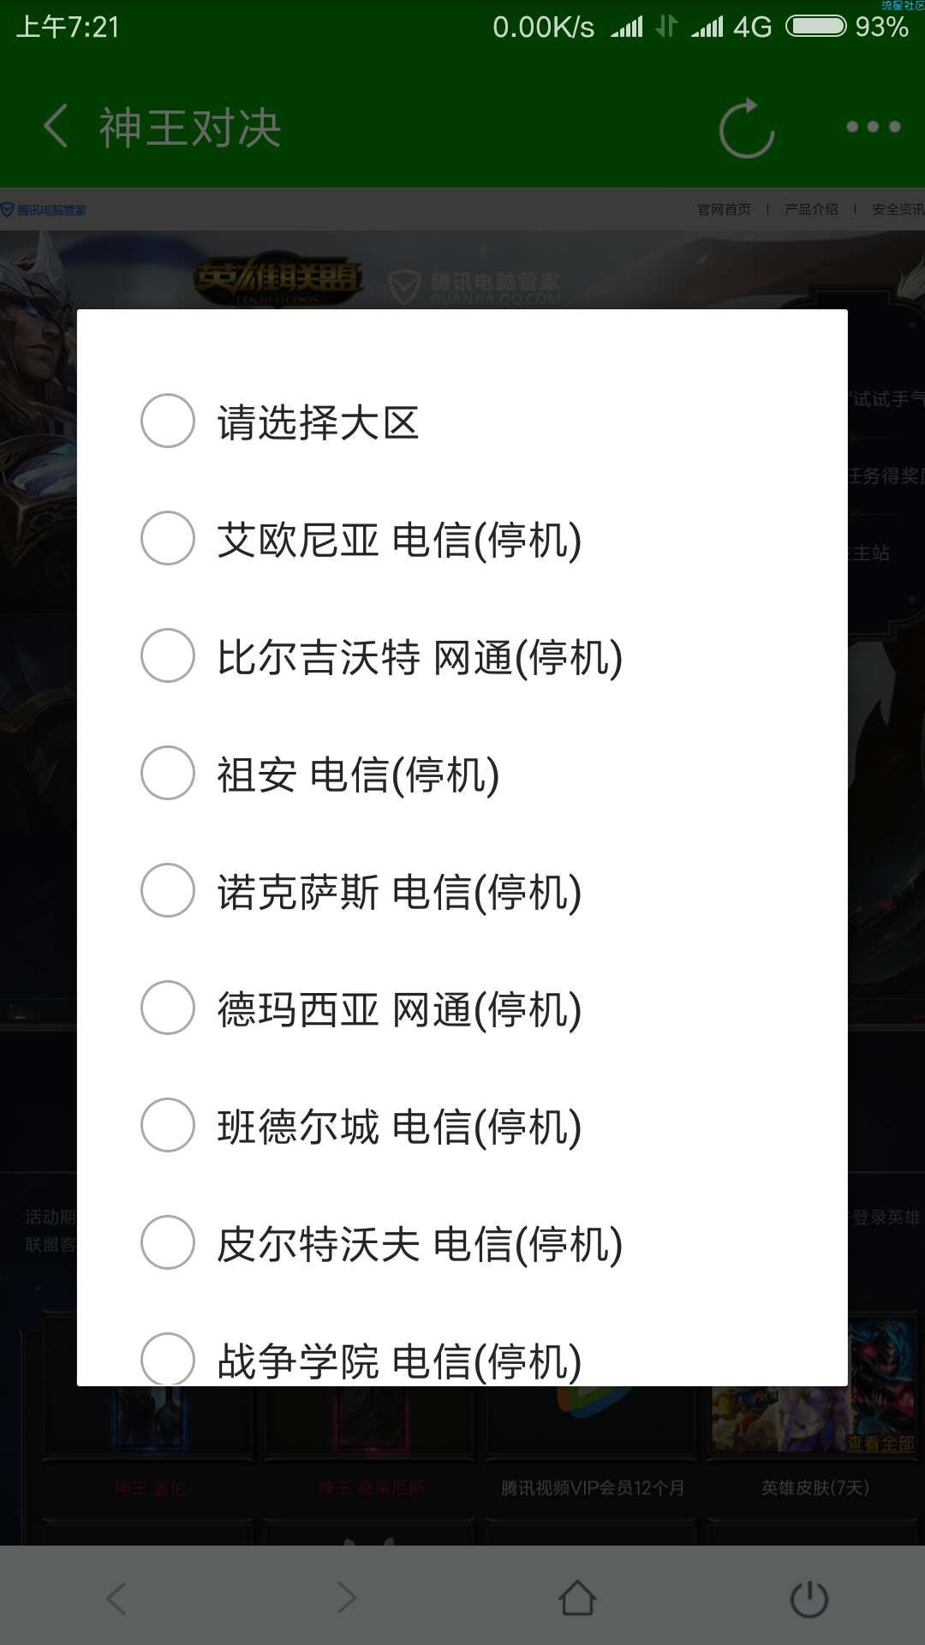Viewport: 925px width, 1645px height.
Task: Choose 艾欧尼亚 电信 server option
Action: pyautogui.click(x=462, y=539)
